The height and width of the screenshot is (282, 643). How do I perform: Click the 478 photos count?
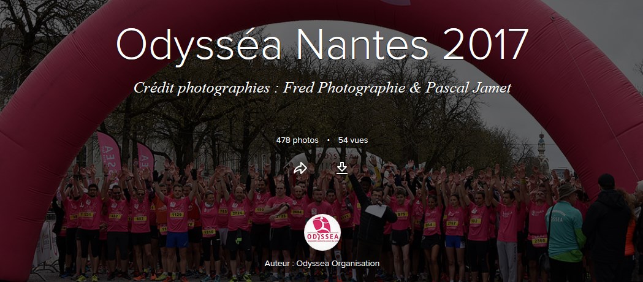coord(297,140)
